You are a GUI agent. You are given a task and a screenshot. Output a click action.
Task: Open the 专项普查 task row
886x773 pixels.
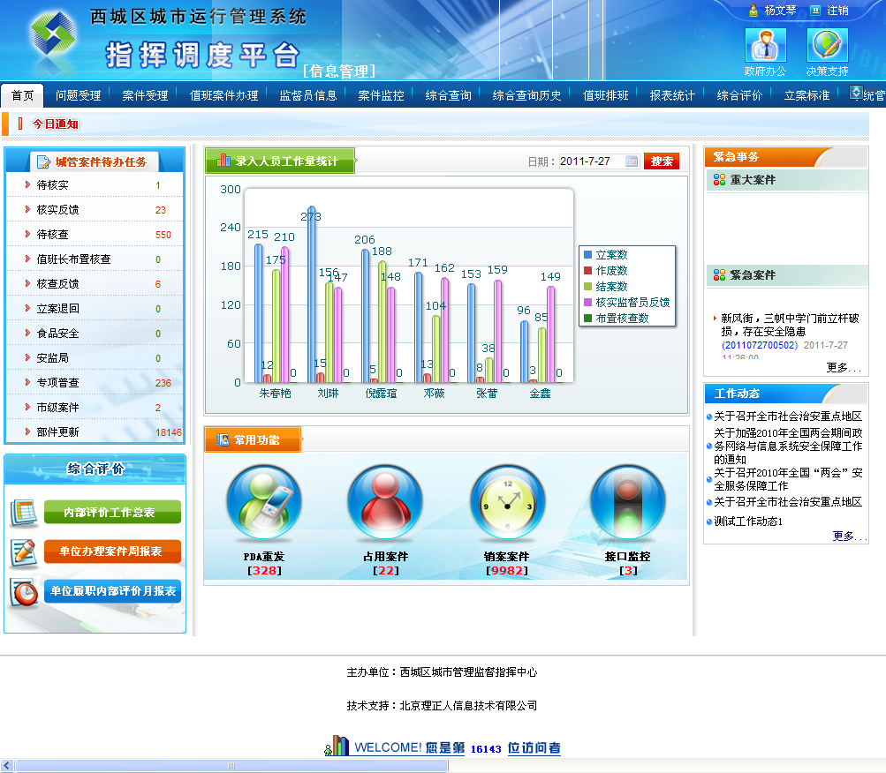pyautogui.click(x=95, y=383)
